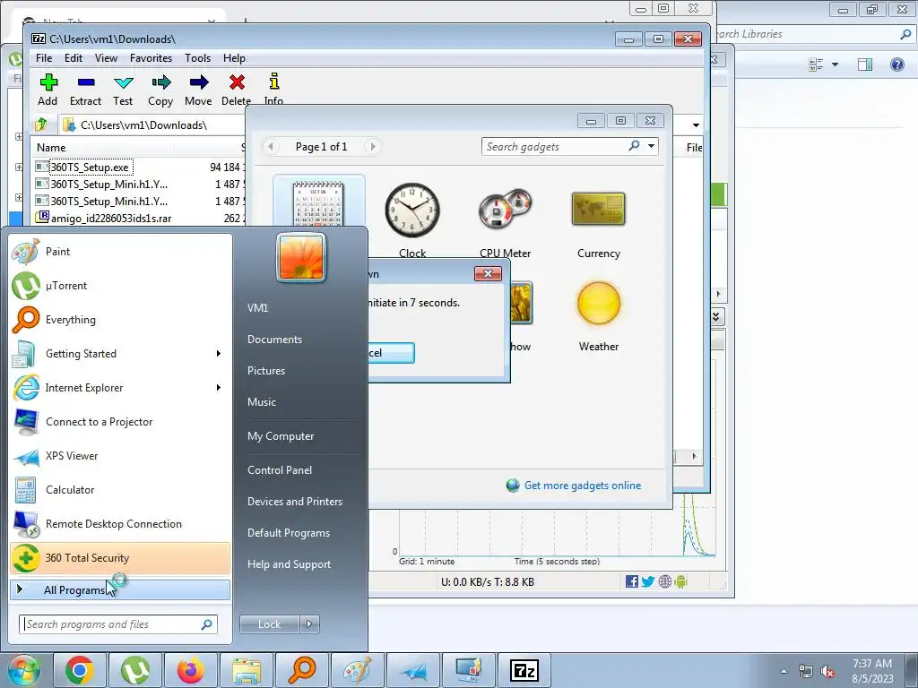Screen dimensions: 918x688
Task: Open Connect to a Projector
Action: pyautogui.click(x=120, y=422)
